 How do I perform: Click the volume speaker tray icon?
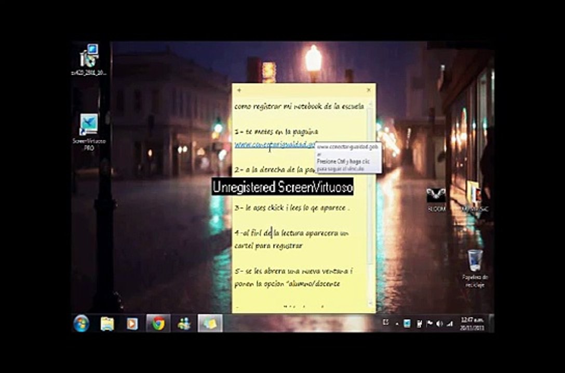pos(439,324)
